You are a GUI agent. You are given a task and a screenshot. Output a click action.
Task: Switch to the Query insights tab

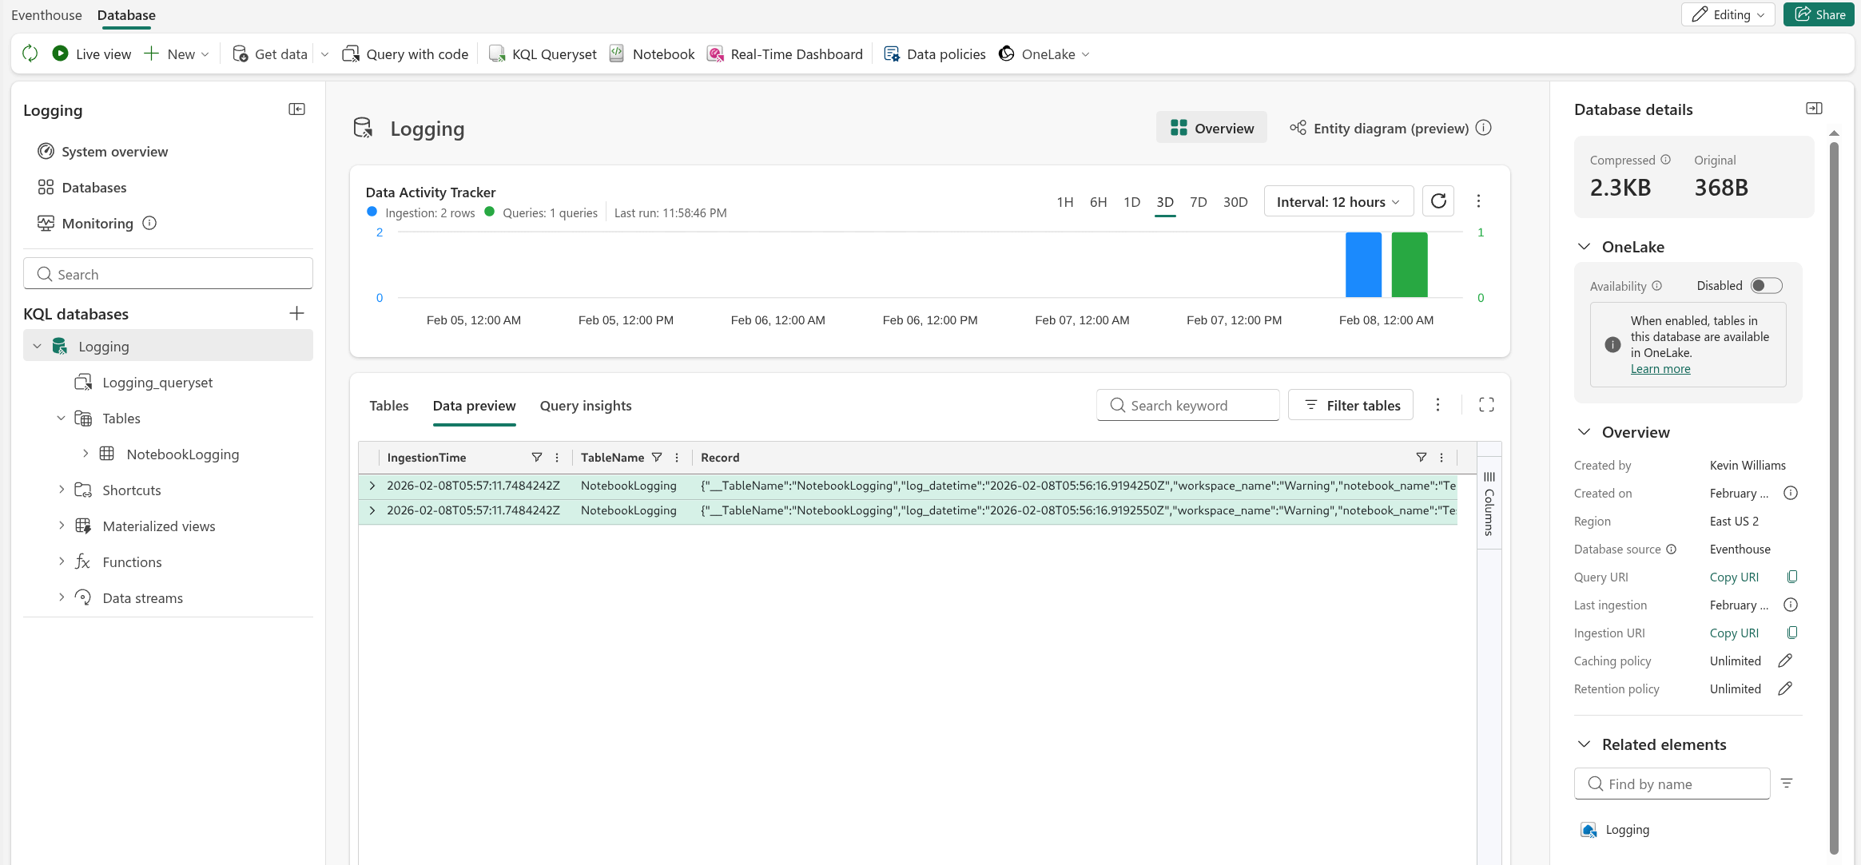pyautogui.click(x=585, y=406)
